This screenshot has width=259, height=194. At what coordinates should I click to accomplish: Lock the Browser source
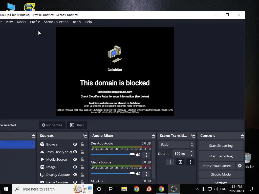[x=82, y=144]
